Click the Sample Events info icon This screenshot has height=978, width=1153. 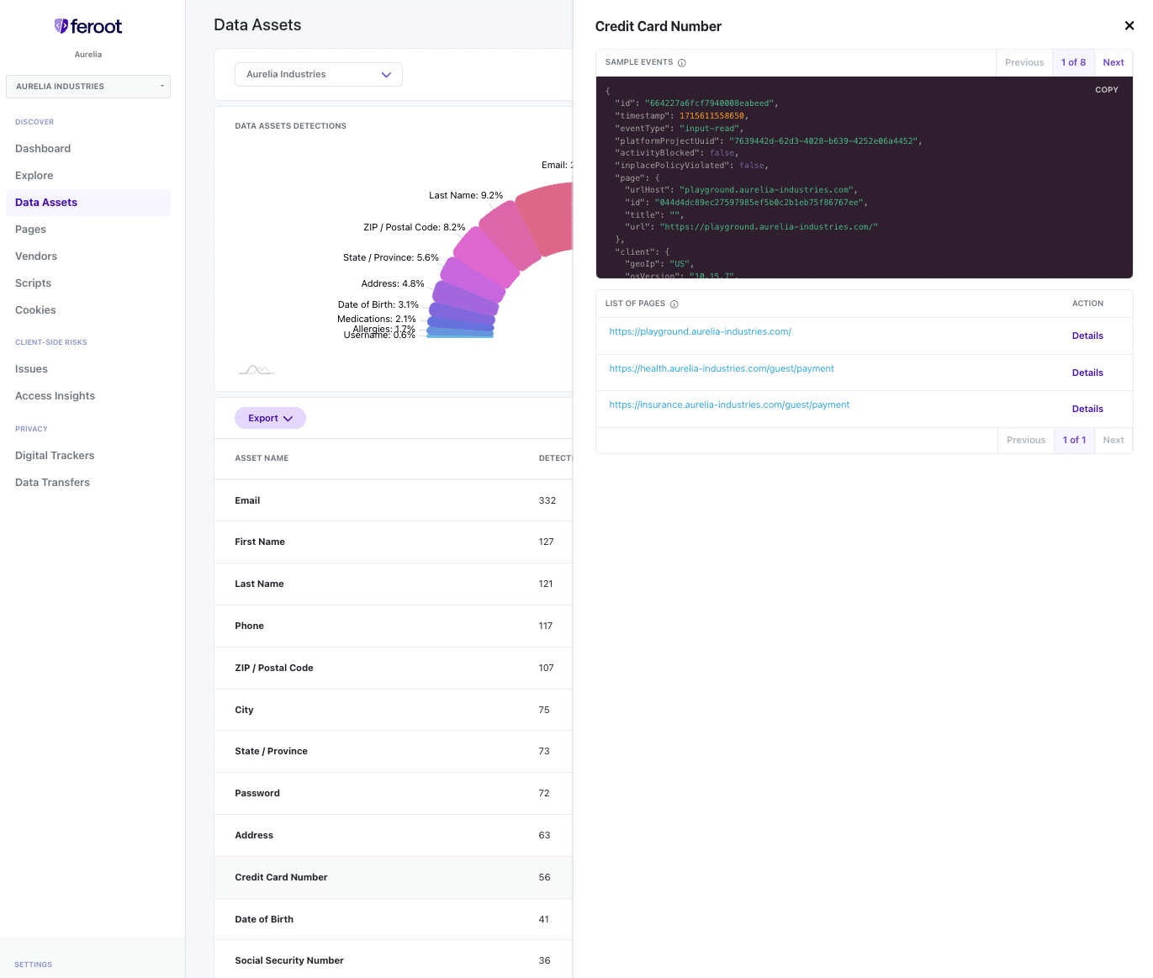(x=682, y=63)
